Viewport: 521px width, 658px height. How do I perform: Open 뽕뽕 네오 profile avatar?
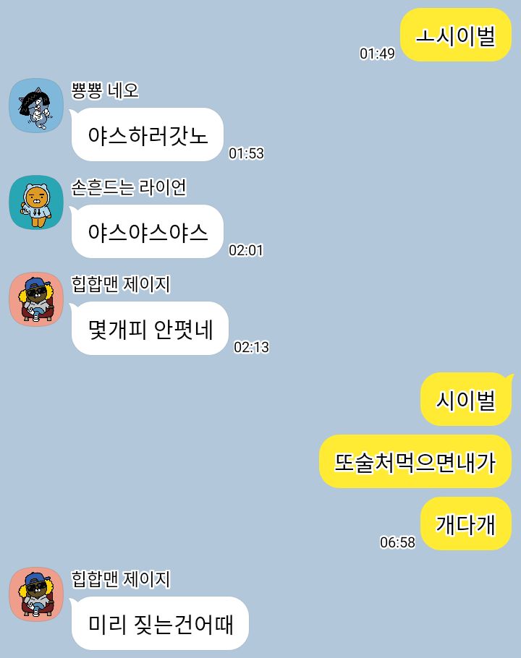[x=36, y=106]
